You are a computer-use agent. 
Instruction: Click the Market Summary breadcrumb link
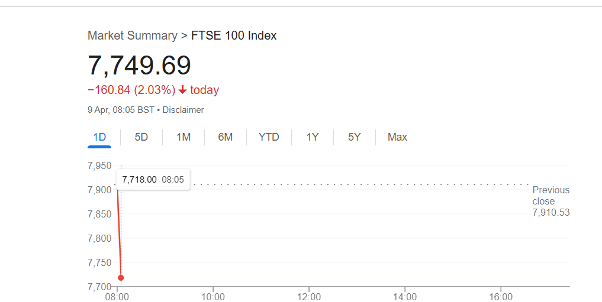pos(133,35)
